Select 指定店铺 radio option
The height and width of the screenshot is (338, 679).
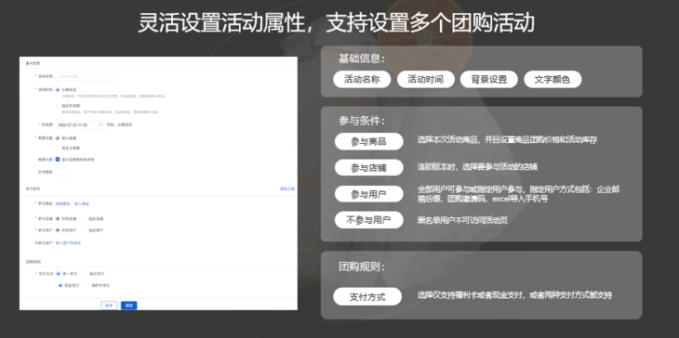tap(85, 219)
